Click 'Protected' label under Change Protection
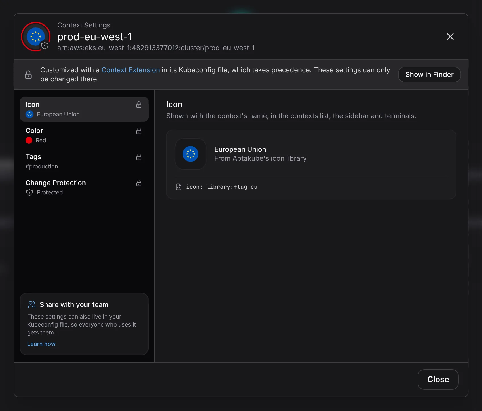This screenshot has width=482, height=411. click(x=50, y=192)
